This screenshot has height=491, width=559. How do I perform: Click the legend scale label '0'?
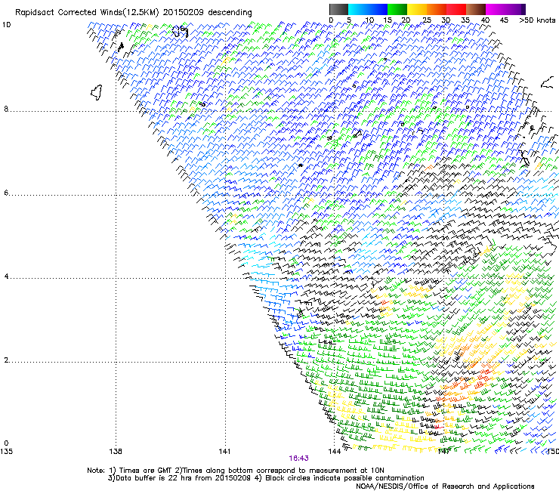331,20
